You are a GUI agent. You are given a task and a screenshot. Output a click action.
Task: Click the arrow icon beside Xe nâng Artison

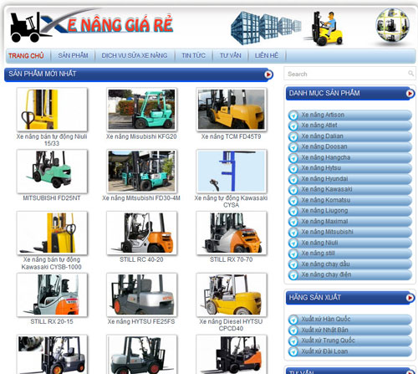coord(293,115)
